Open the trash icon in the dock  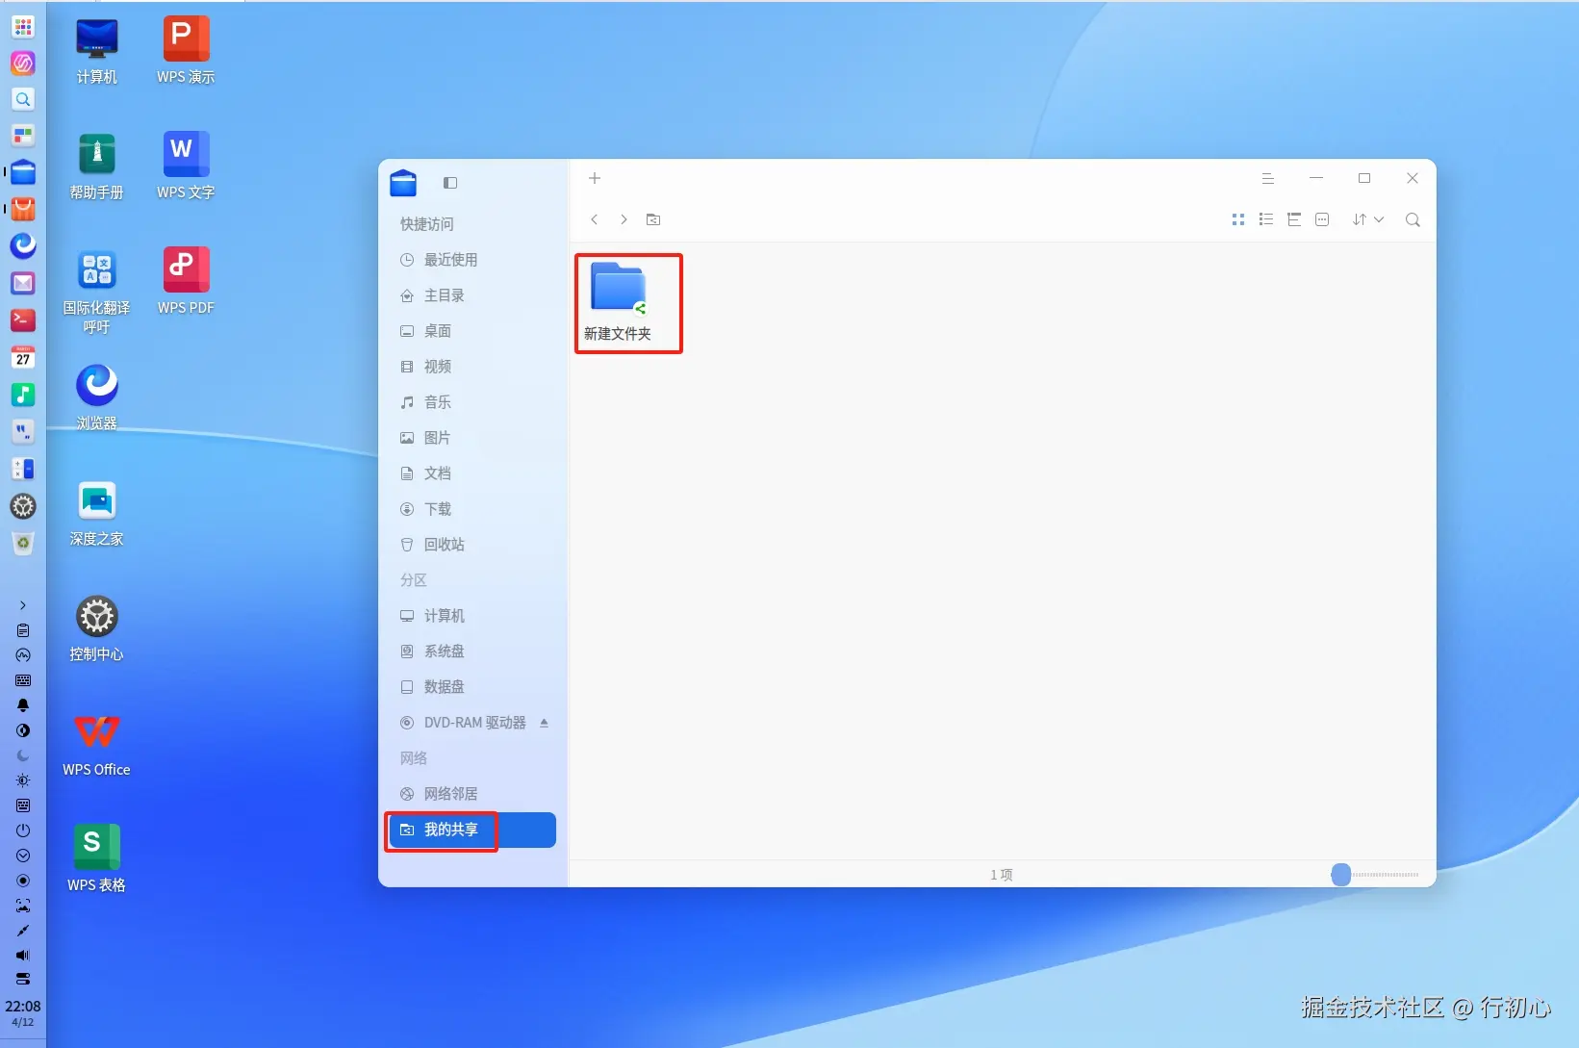[x=23, y=543]
